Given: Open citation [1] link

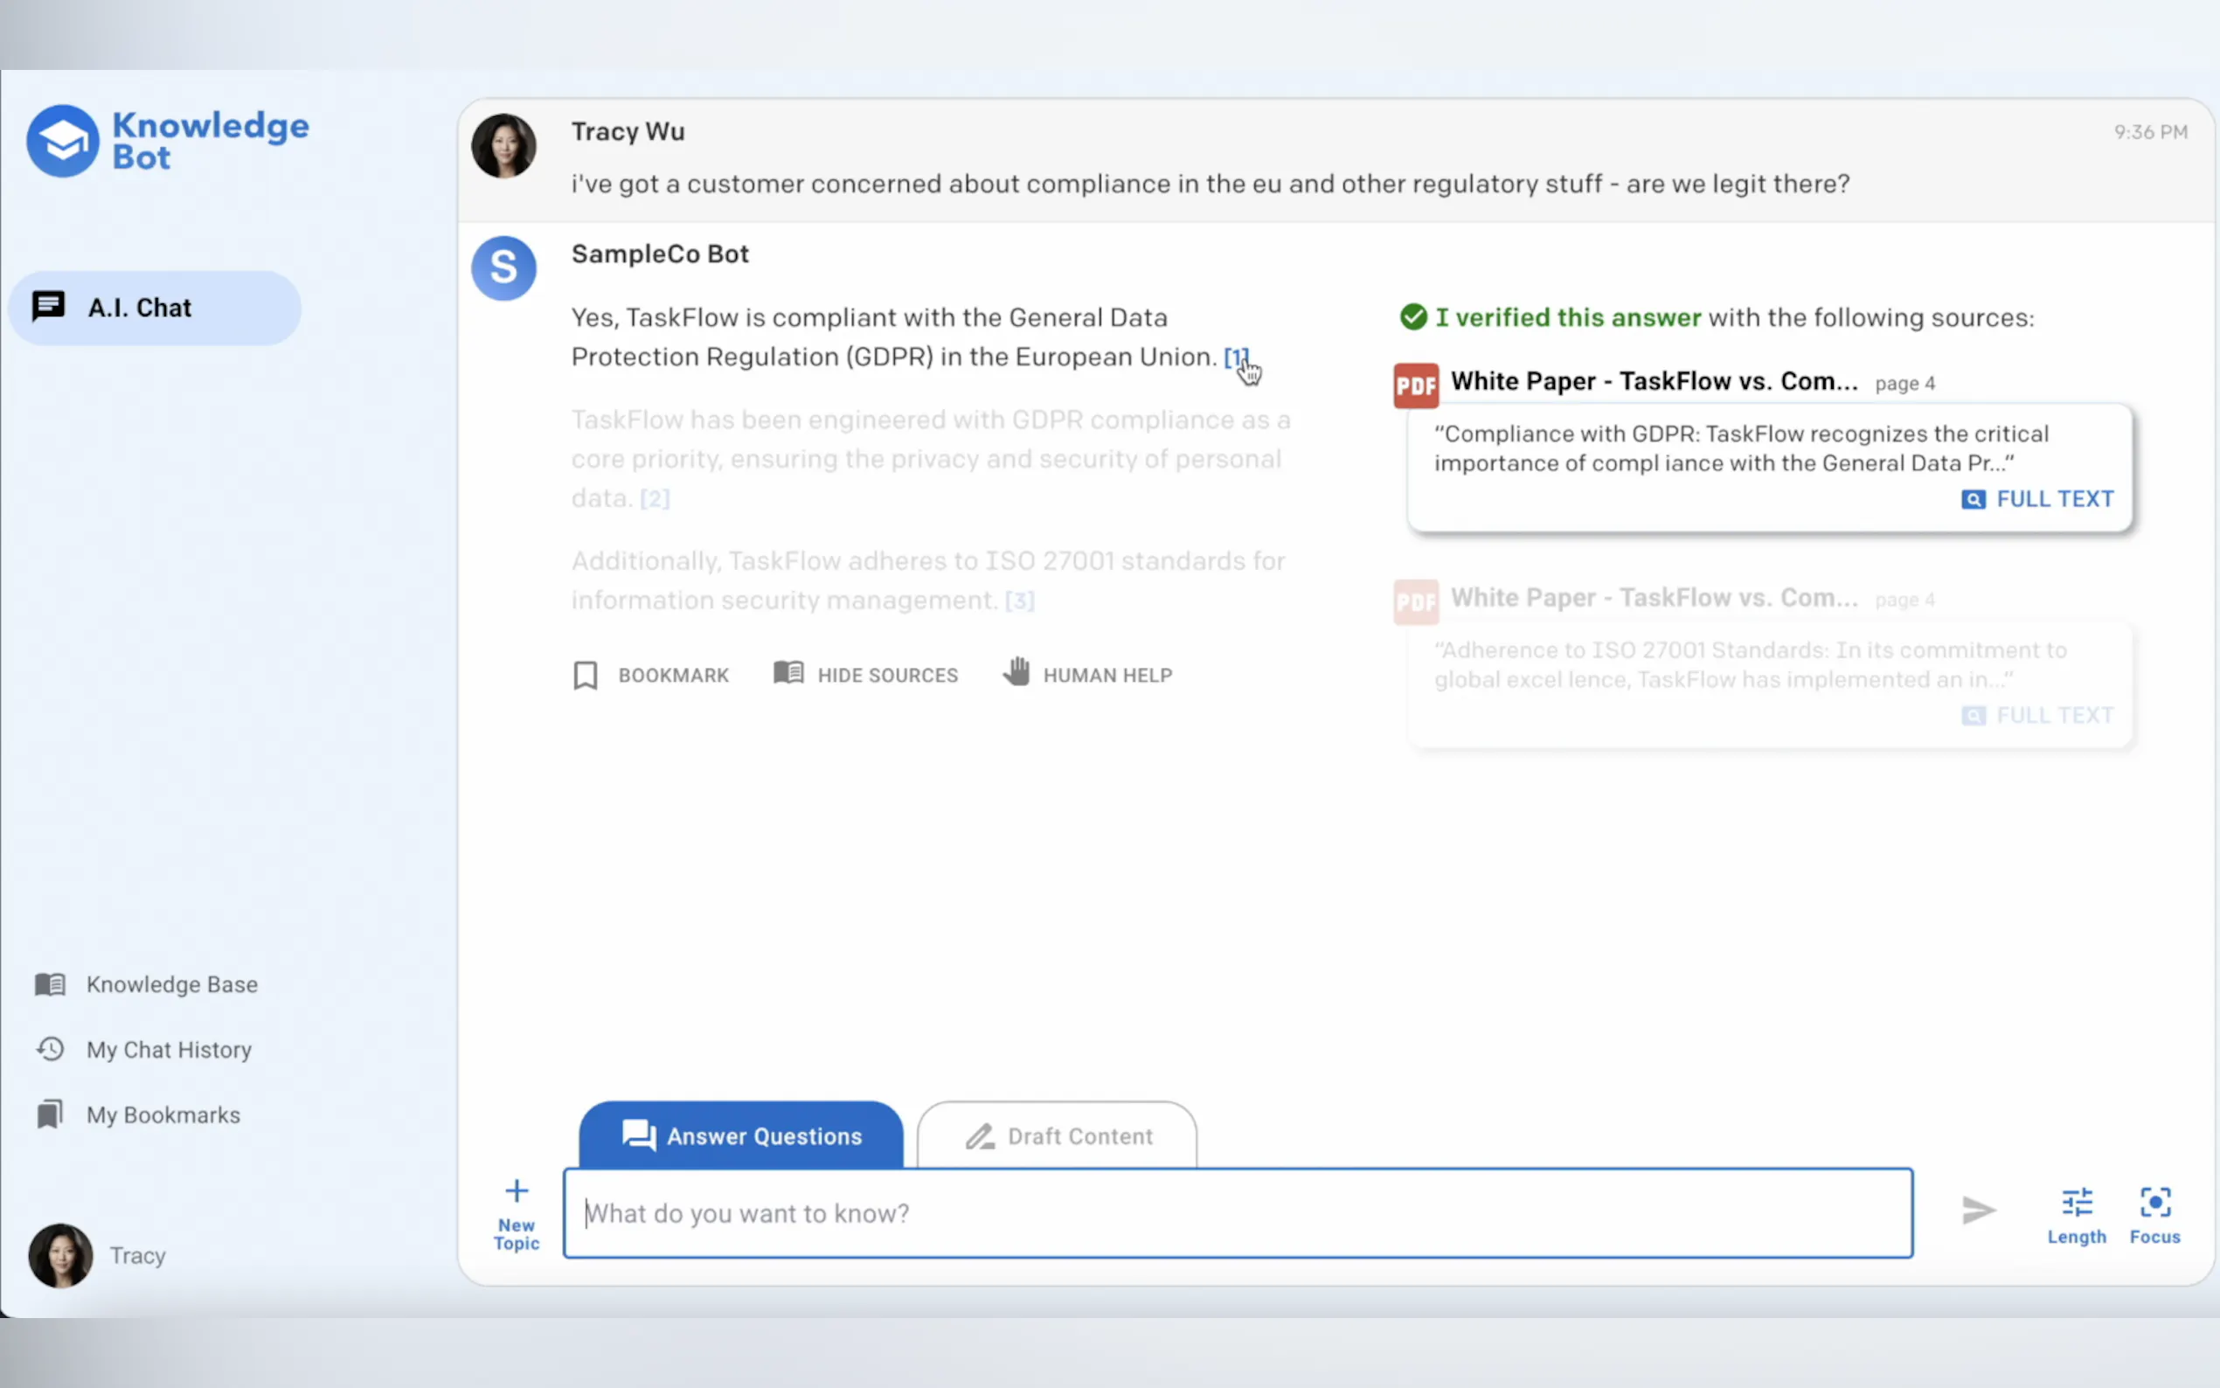Looking at the screenshot, I should [1236, 357].
